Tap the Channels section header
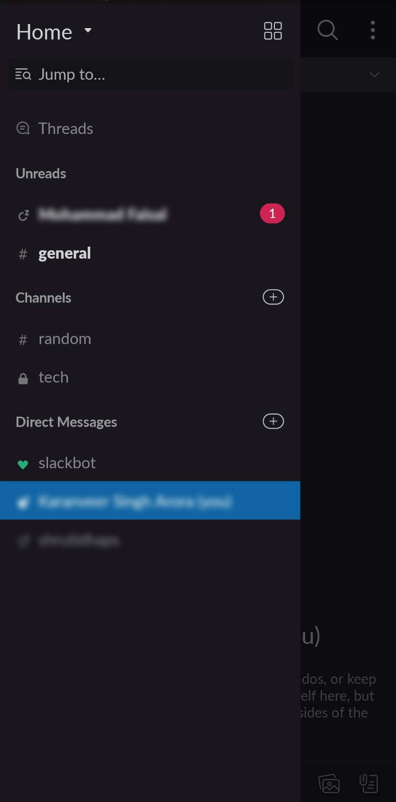Image resolution: width=396 pixels, height=802 pixels. coord(43,298)
